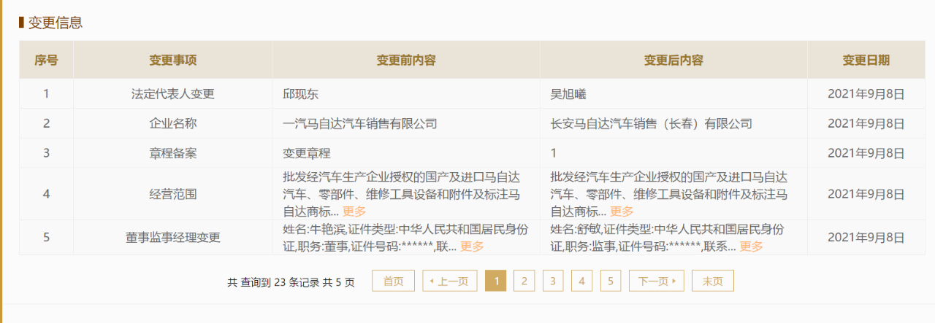
Task: Select page 1 in pagination
Action: (x=495, y=281)
